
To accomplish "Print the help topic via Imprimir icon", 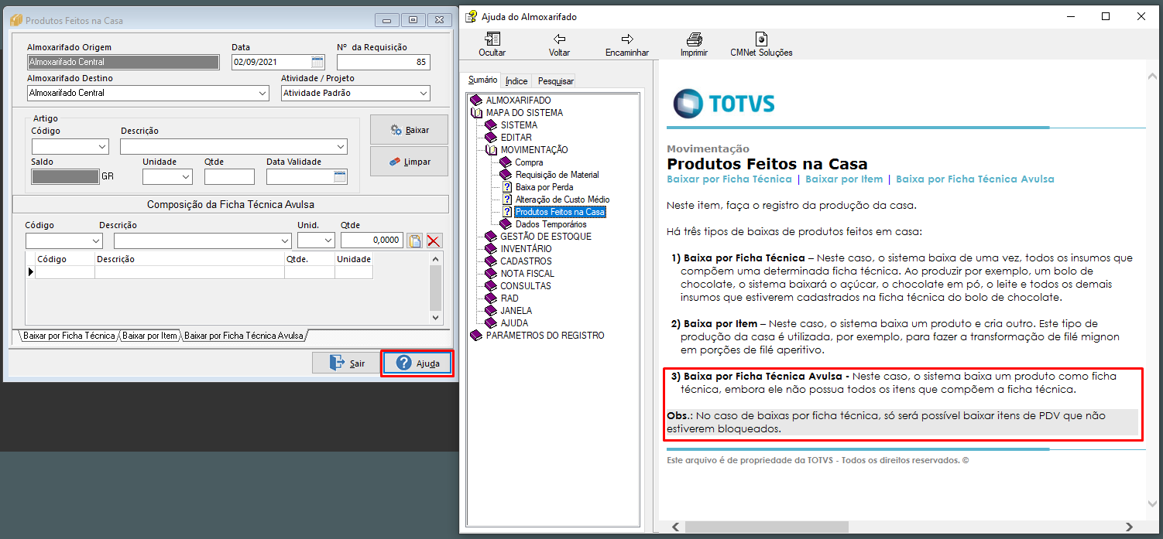I will coord(694,39).
